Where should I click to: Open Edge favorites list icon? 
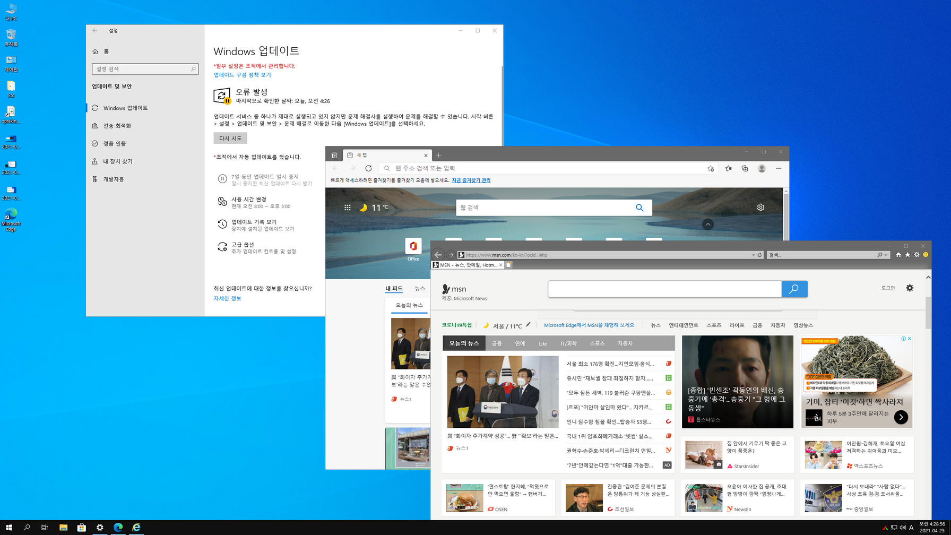click(728, 168)
